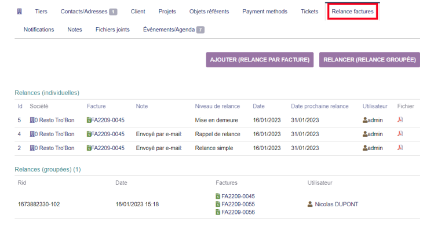Click company icon in row id 4

pos(32,134)
